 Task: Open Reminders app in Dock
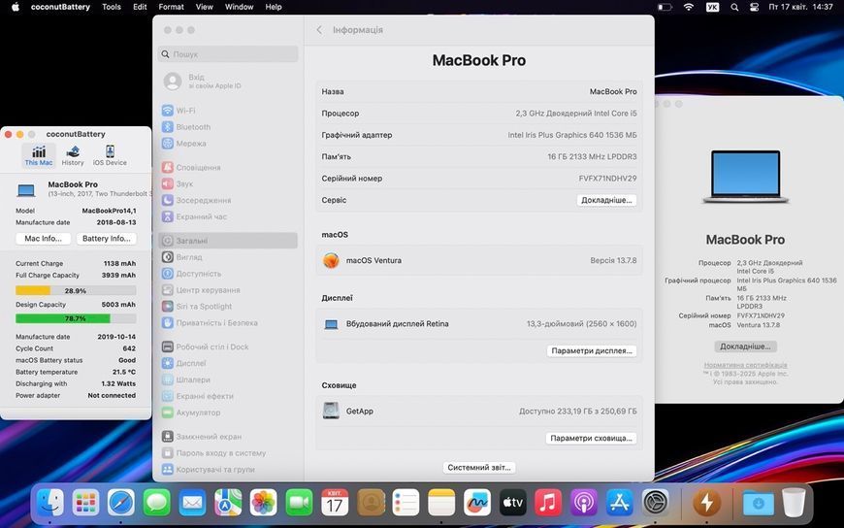pyautogui.click(x=406, y=503)
